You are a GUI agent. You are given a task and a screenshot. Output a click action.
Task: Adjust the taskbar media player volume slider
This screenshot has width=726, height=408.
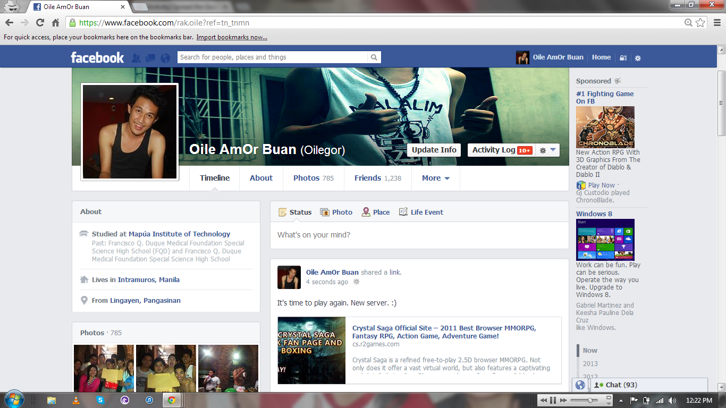pos(589,400)
